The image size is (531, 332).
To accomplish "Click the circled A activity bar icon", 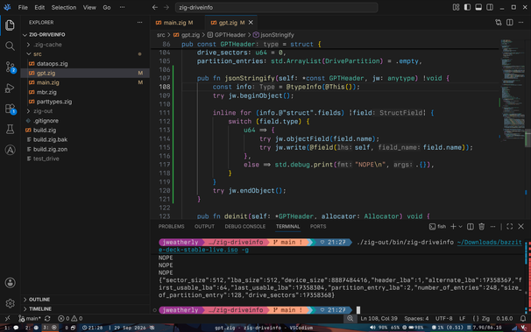I will click(x=10, y=150).
